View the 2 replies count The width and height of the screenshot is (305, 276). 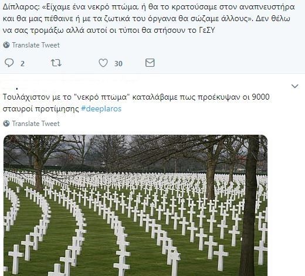[x=22, y=63]
